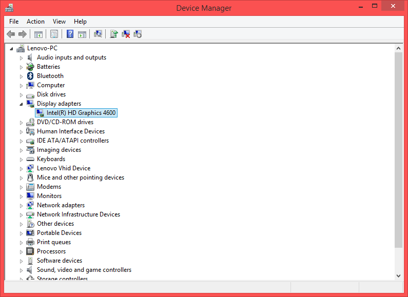The width and height of the screenshot is (408, 297).
Task: Select the Intel(R) HD Graphics 4600 label
Action: tap(81, 113)
